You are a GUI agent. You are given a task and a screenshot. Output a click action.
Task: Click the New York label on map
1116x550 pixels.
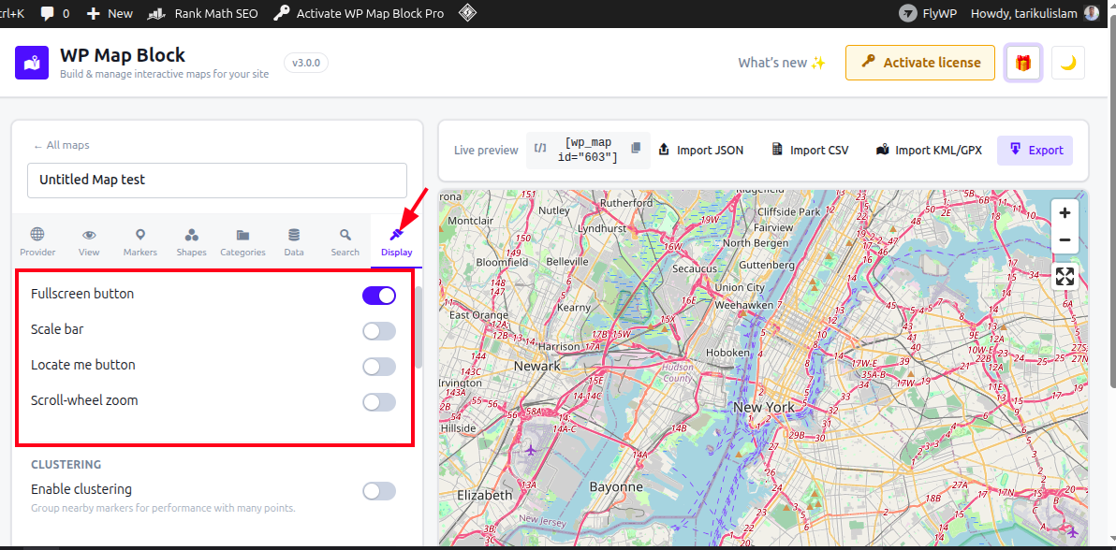(x=763, y=408)
